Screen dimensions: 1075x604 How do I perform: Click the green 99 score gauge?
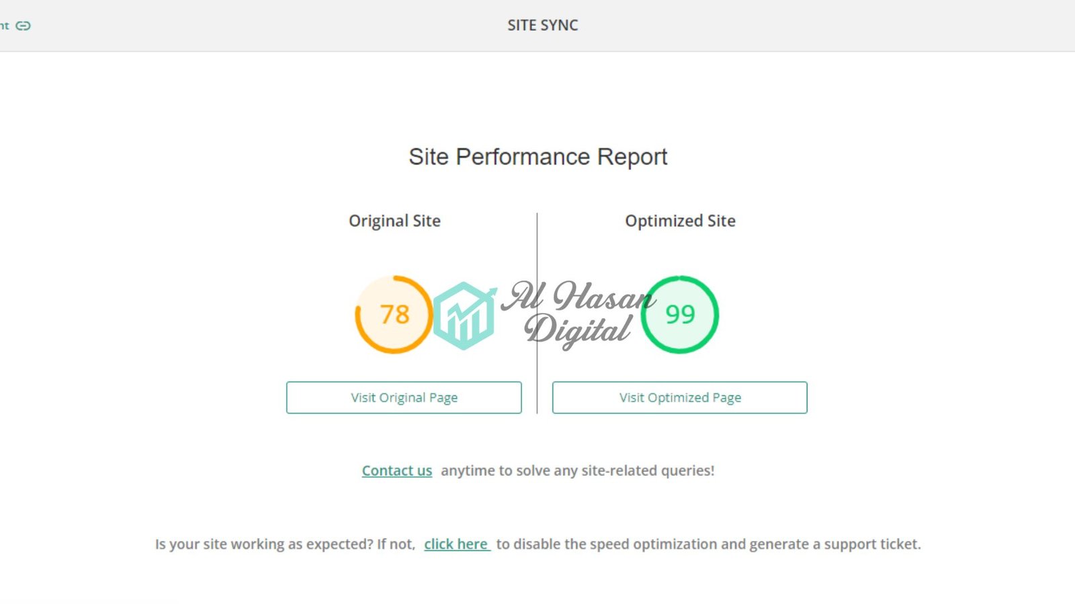(x=680, y=314)
